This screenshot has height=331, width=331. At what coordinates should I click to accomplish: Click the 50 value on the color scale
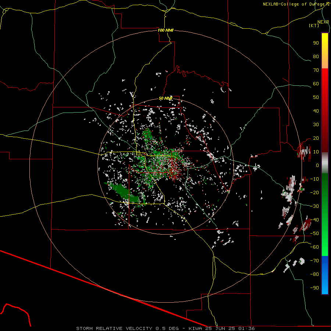(316, 97)
